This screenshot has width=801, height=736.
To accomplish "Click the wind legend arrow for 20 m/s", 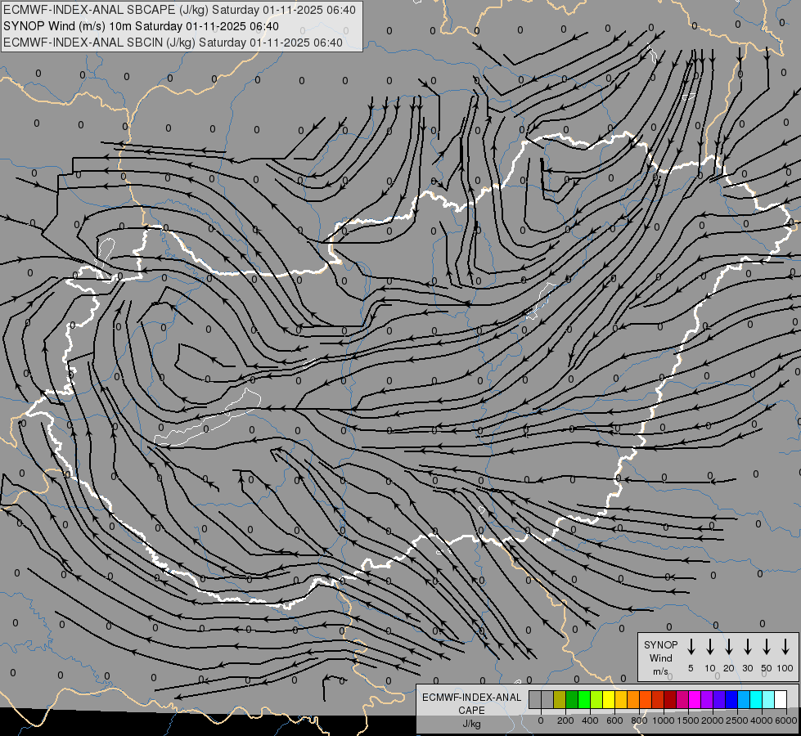I will point(728,647).
